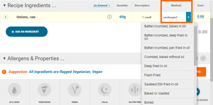The height and width of the screenshot is (105, 213).
Task: Click the orange suggestion warning icon
Action: click(x=4, y=72)
